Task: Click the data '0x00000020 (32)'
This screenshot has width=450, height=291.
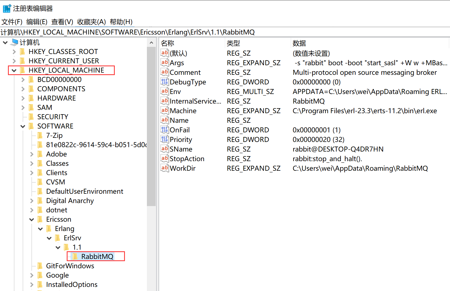Action: [318, 139]
